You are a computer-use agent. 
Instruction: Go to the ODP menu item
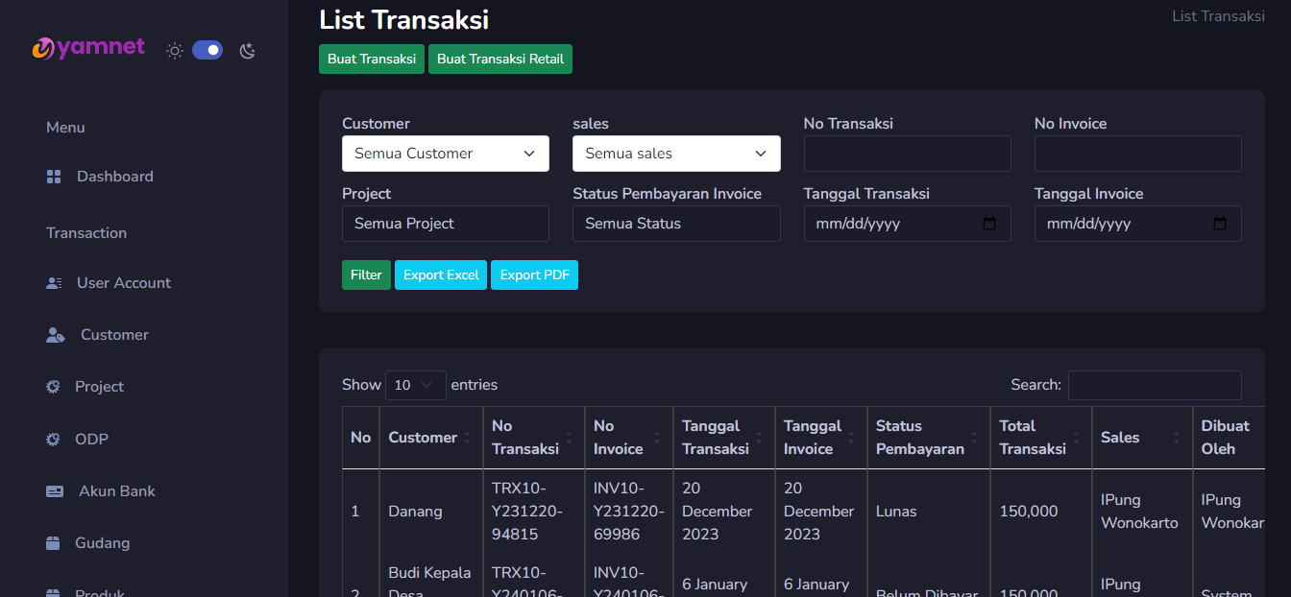coord(91,440)
